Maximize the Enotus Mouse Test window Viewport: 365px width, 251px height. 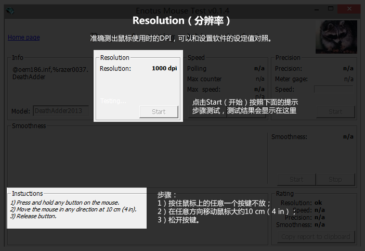pos(331,9)
